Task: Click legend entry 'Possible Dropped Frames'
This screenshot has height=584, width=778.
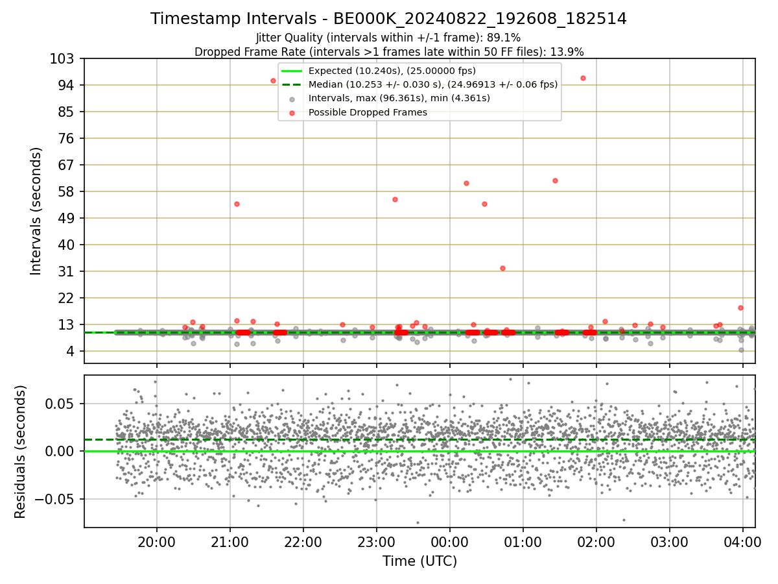Action: point(368,112)
